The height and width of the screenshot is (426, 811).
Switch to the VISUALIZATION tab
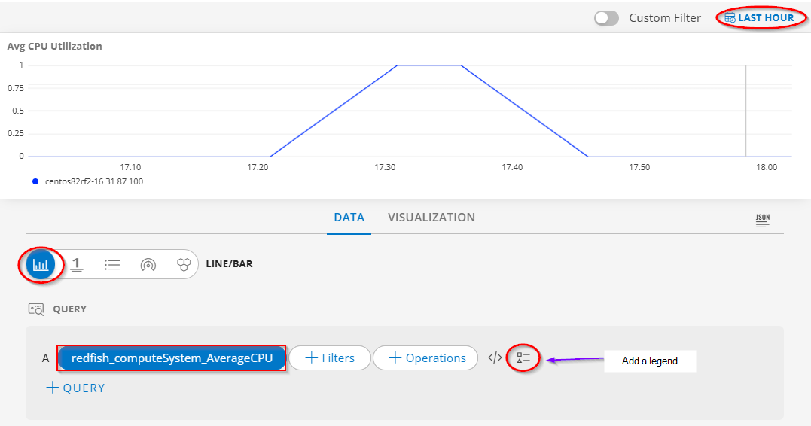click(x=431, y=217)
